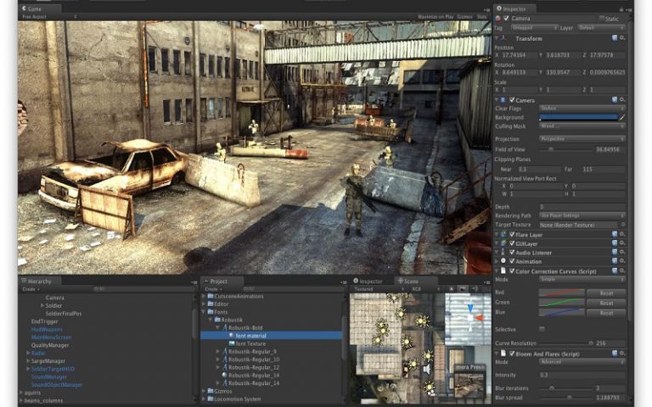652x407 pixels.
Task: Click the Camera component settings gear
Action: click(622, 100)
